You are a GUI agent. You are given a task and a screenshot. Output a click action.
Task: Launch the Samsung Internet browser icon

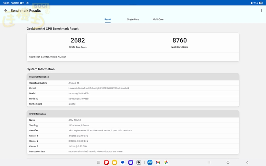click(x=131, y=162)
